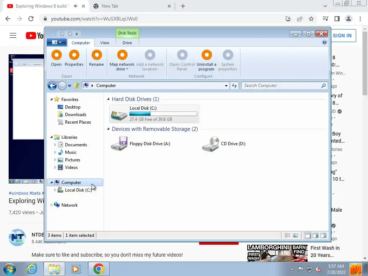The width and height of the screenshot is (368, 276).
Task: Launch Internet Explorer from taskbar
Action: click(32, 269)
